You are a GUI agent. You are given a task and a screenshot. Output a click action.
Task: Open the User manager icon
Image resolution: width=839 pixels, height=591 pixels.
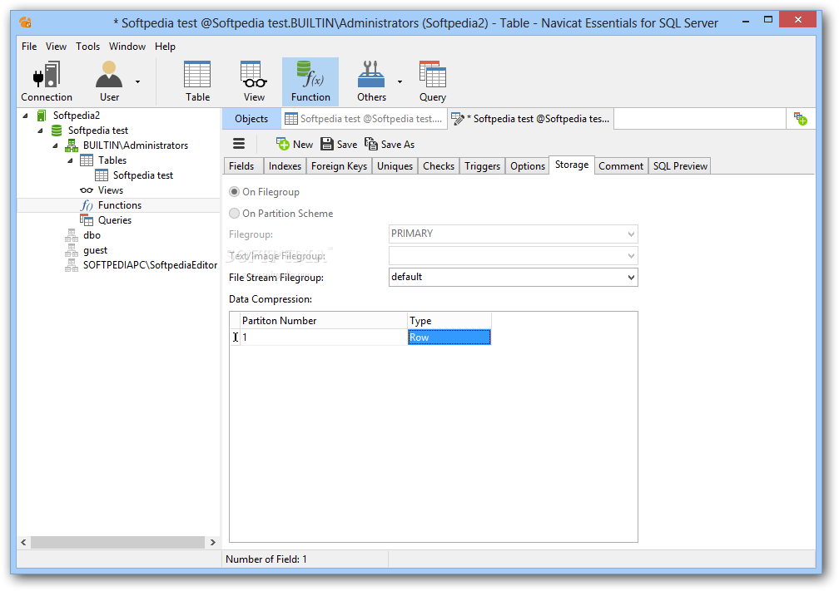point(109,81)
